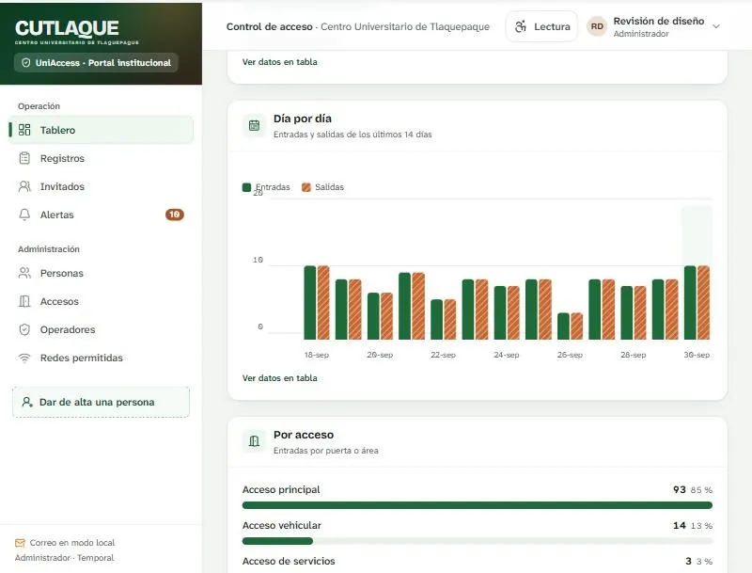
Task: Click the Acceso vehicular label
Action: pyautogui.click(x=281, y=525)
